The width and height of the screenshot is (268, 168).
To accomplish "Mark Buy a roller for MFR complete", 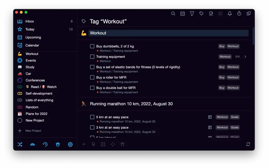I will 92,77.
